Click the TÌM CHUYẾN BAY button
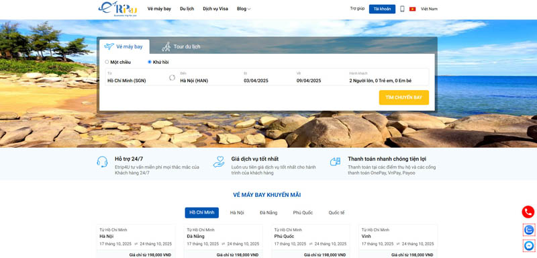This screenshot has height=258, width=537. (x=404, y=97)
